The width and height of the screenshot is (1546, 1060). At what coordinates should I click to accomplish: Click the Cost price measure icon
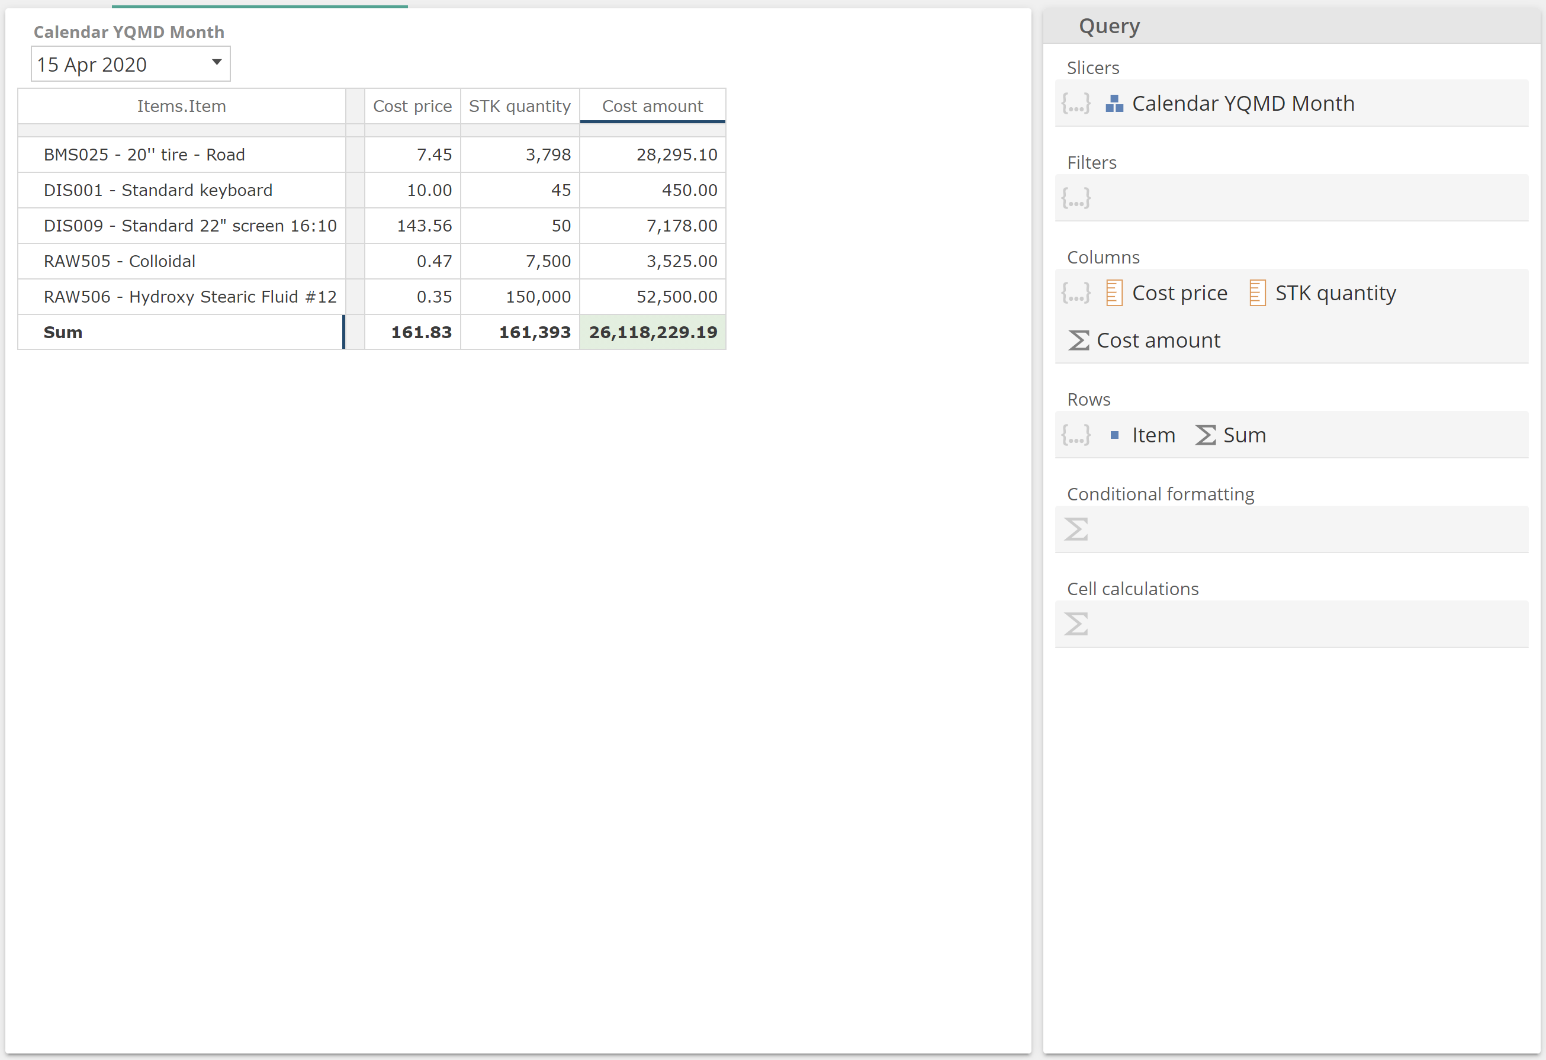pyautogui.click(x=1114, y=293)
